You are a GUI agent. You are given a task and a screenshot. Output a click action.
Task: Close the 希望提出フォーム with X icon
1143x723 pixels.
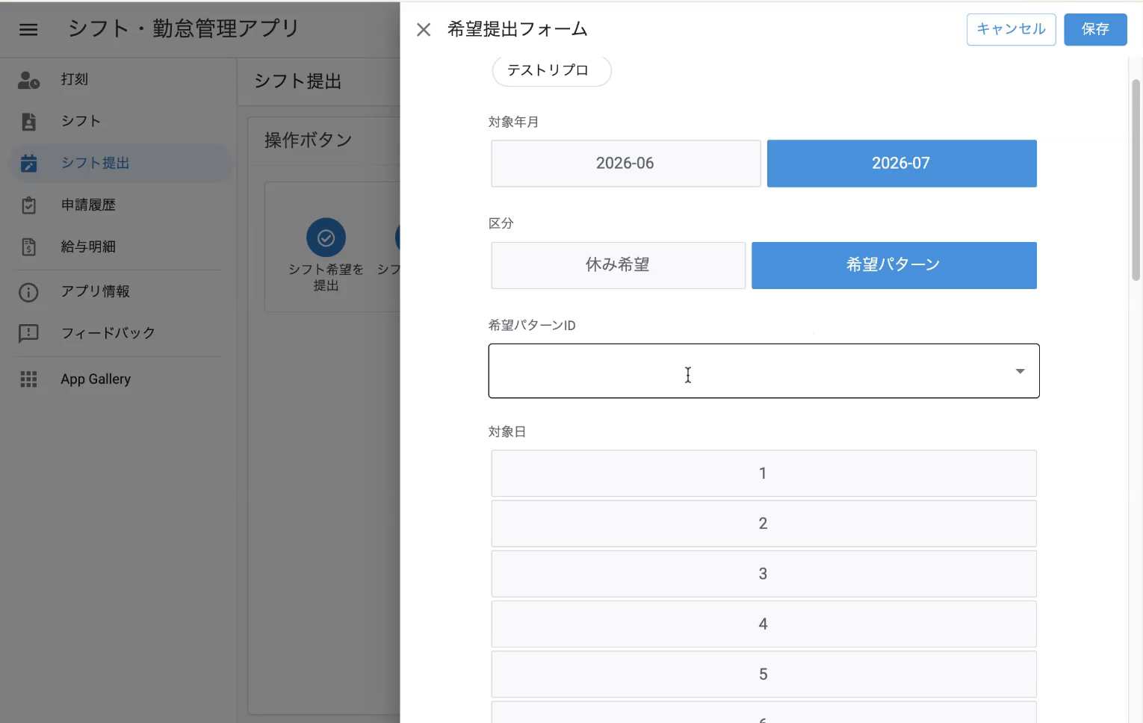[424, 30]
